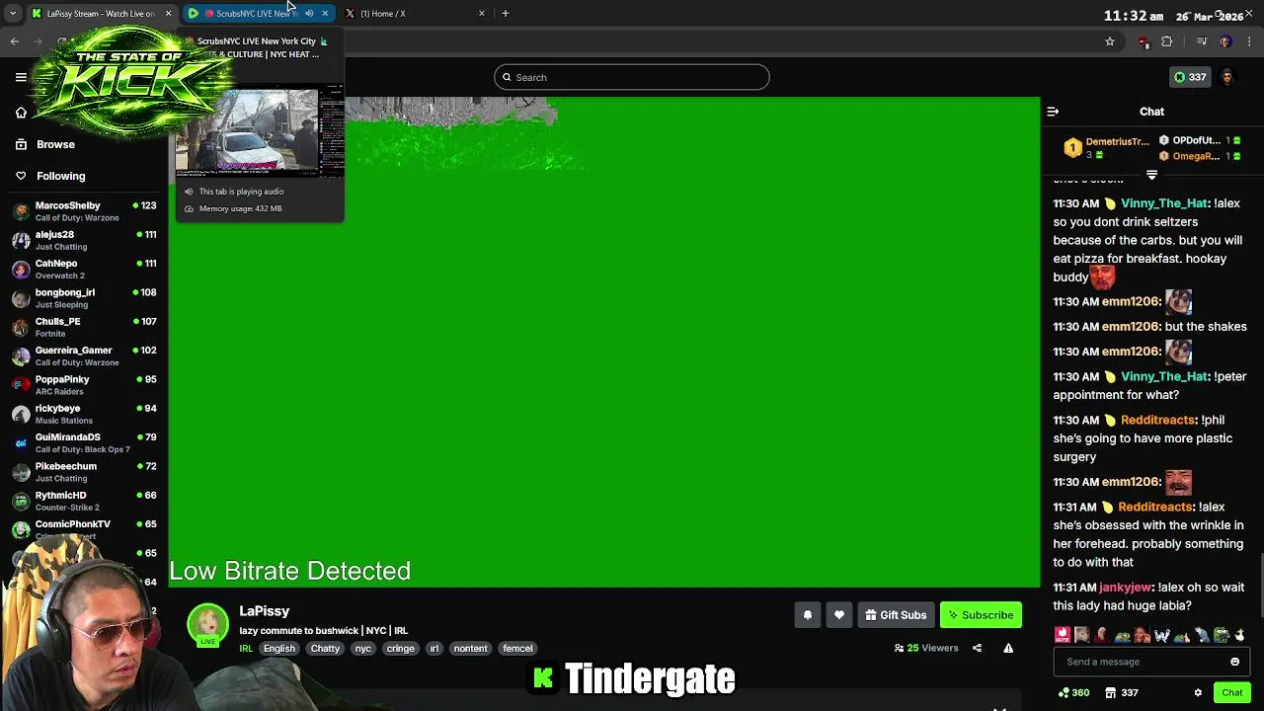The image size is (1264, 711).
Task: Open Chulls_PE Fortnite channel
Action: coord(84,327)
